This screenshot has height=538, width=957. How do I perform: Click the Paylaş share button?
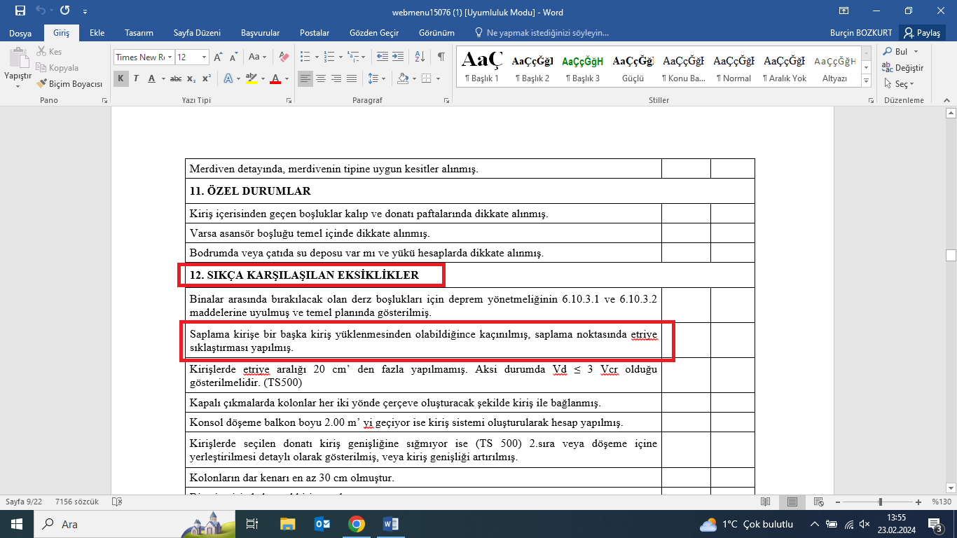coord(922,33)
